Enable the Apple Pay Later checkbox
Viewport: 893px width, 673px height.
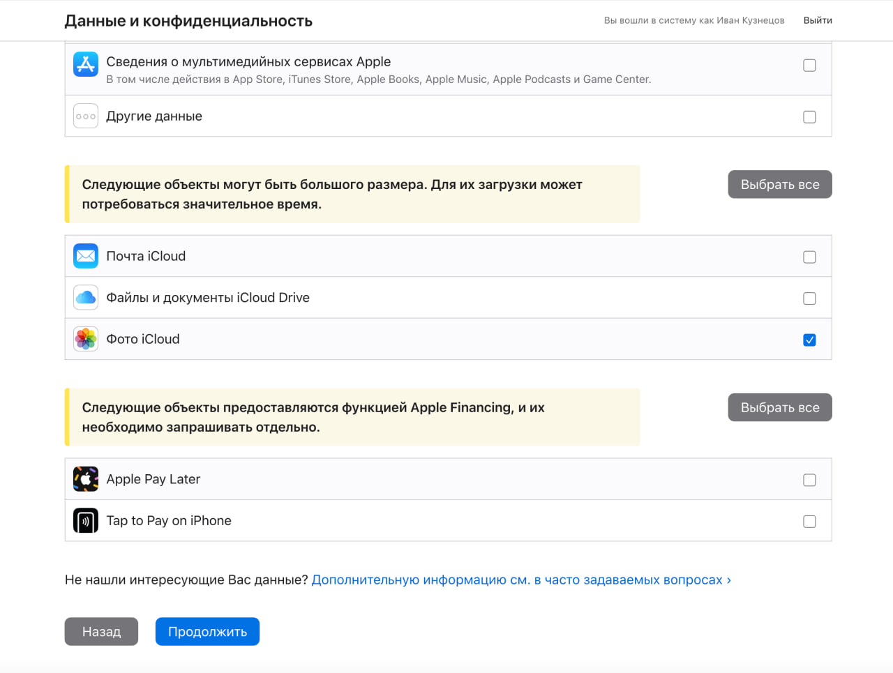point(809,480)
